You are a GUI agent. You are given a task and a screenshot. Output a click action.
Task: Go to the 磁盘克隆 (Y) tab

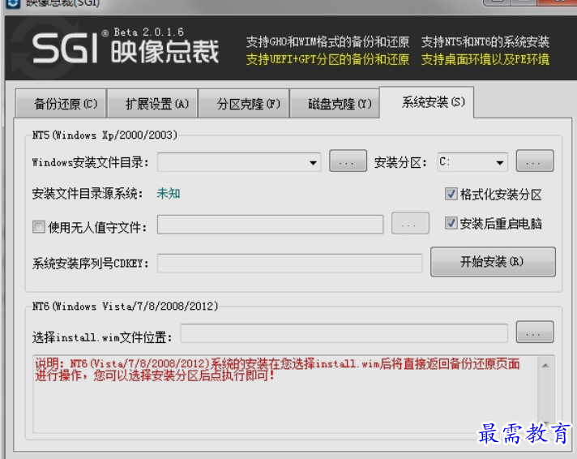tap(335, 104)
